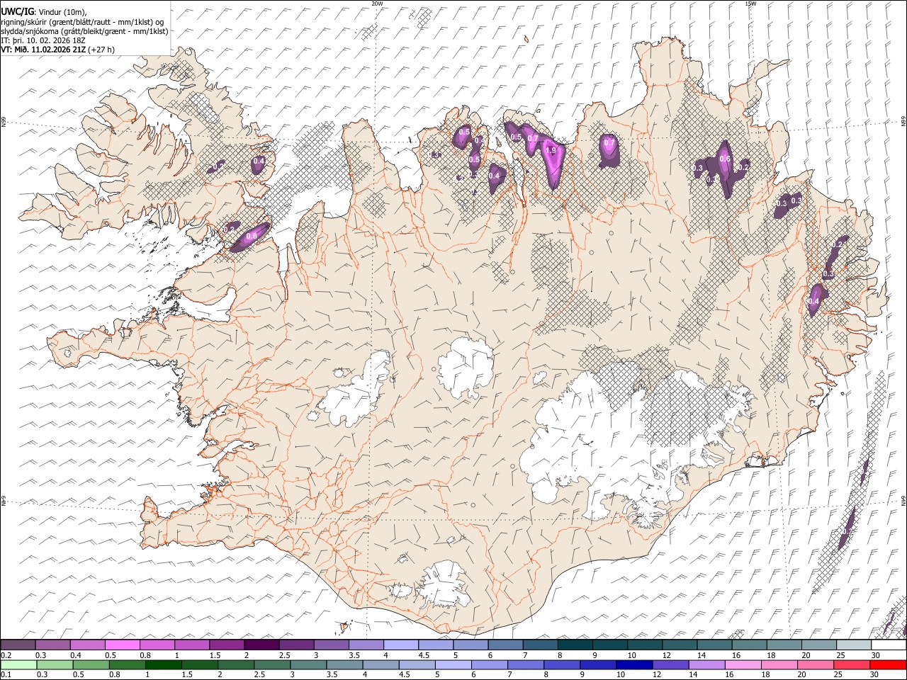
Task: Click the 15W longitude label
Action: click(x=750, y=4)
